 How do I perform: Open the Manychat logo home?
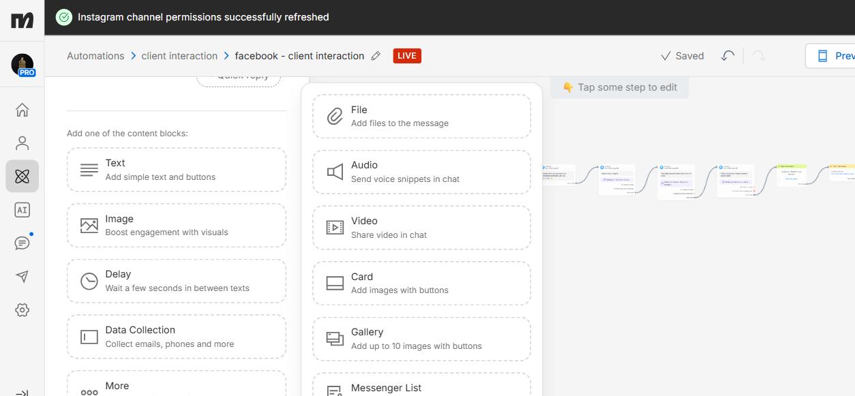click(22, 20)
